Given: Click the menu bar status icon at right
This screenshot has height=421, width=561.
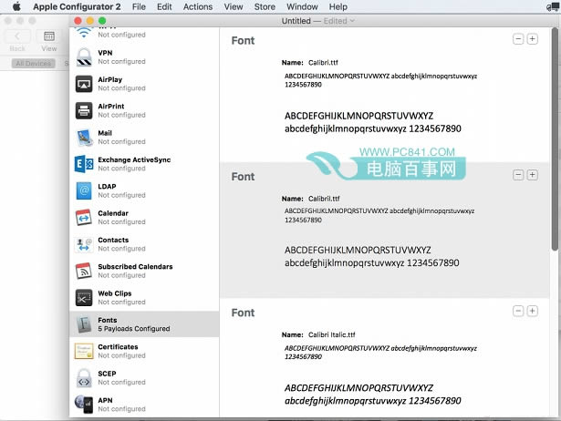Looking at the screenshot, I should pos(554,6).
